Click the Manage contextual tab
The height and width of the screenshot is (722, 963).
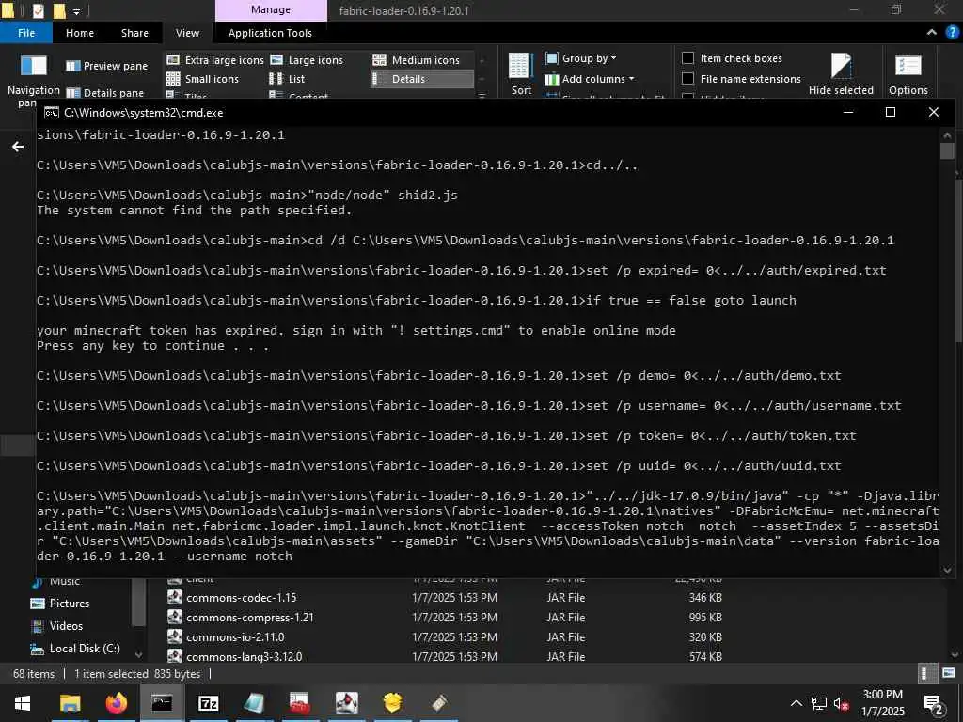tap(271, 9)
